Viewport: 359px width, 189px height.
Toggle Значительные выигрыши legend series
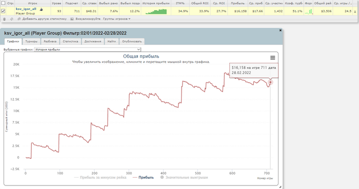(x=184, y=177)
